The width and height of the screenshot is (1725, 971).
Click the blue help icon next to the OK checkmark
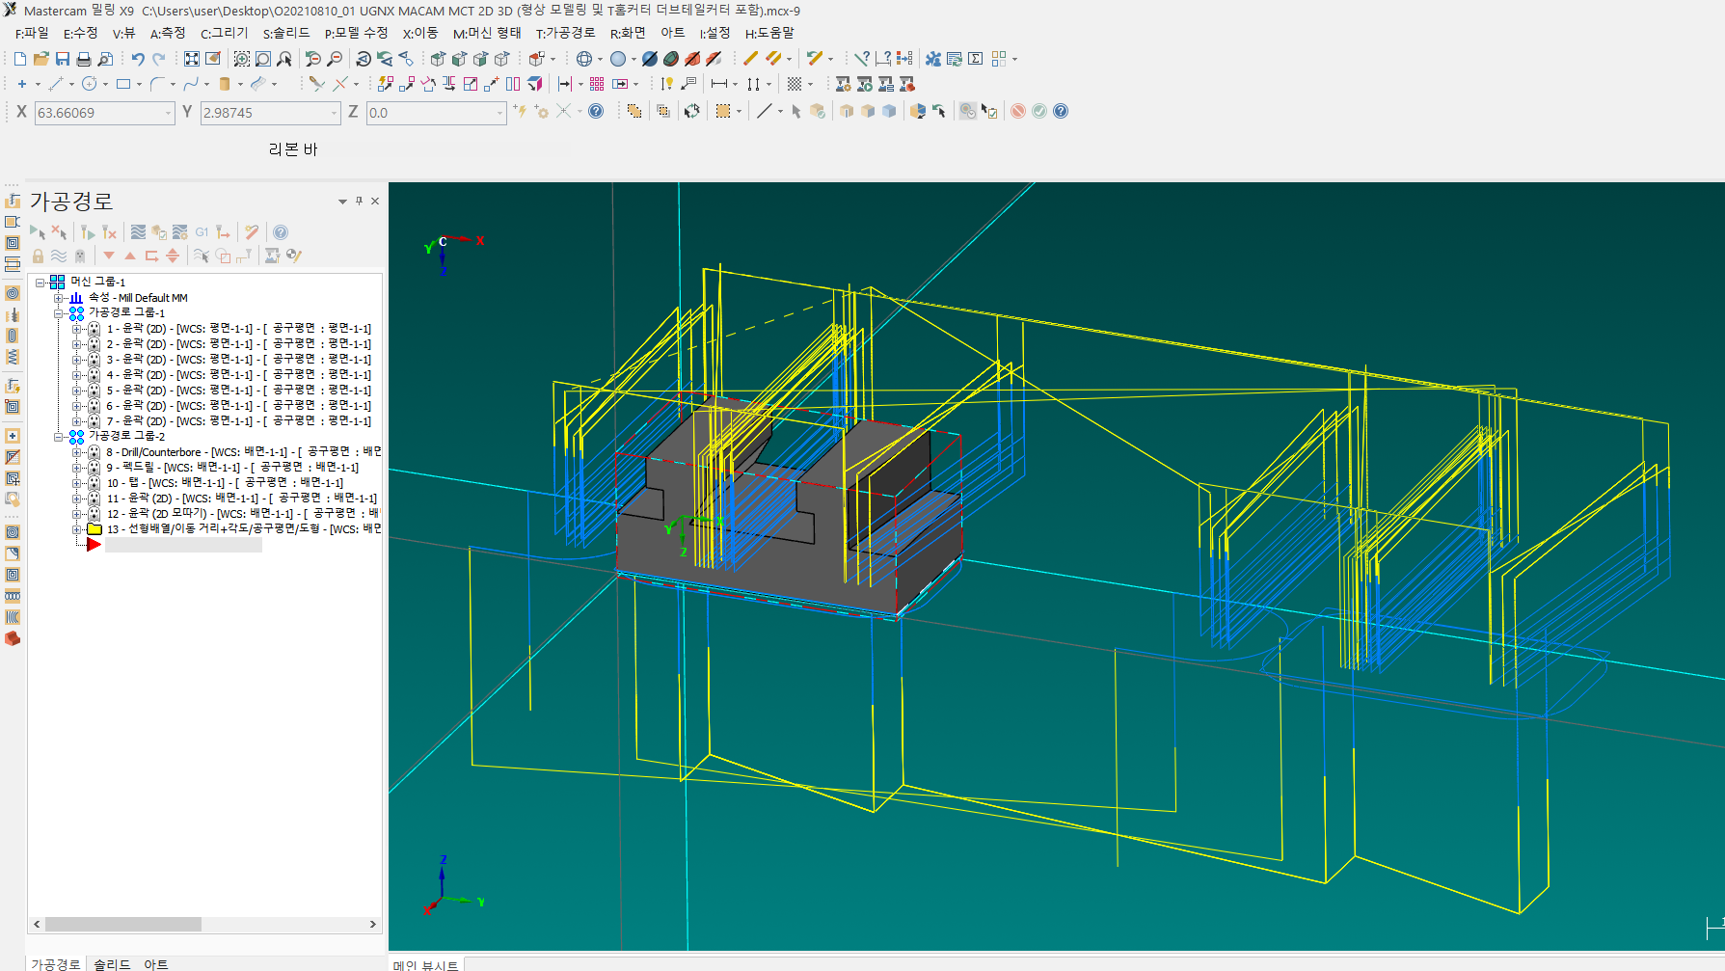pyautogui.click(x=1061, y=111)
